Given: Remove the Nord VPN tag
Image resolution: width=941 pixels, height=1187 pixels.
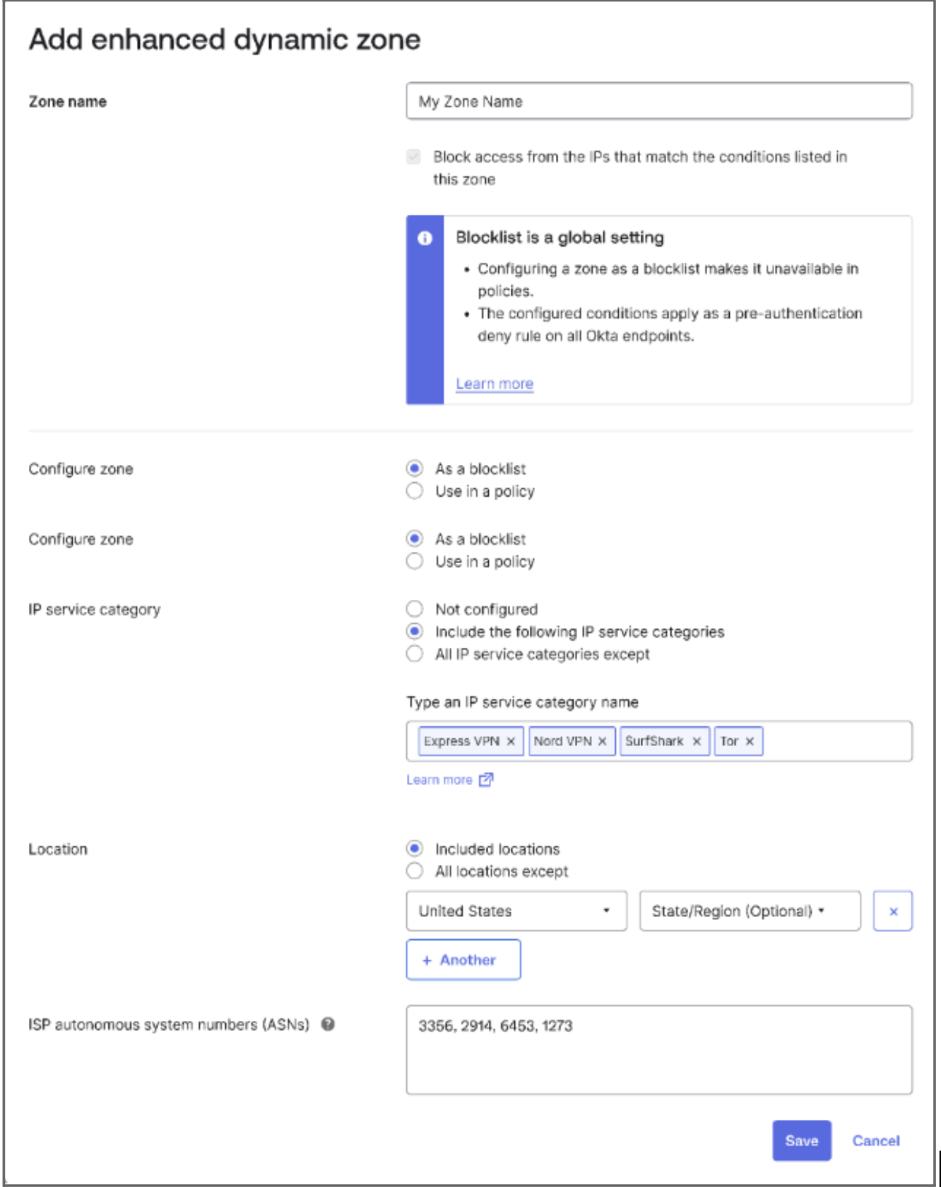Looking at the screenshot, I should pos(603,741).
